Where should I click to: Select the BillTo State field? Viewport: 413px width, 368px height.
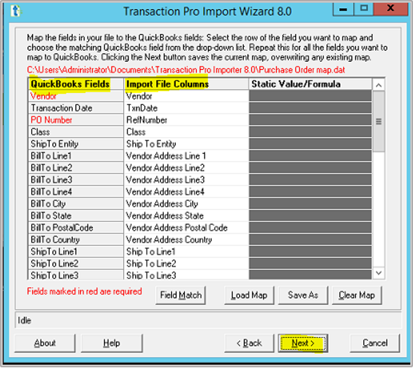[75, 216]
